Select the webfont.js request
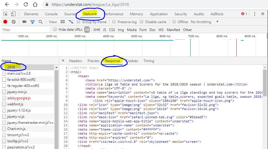Screen dimensions: 268x149 point(28,104)
